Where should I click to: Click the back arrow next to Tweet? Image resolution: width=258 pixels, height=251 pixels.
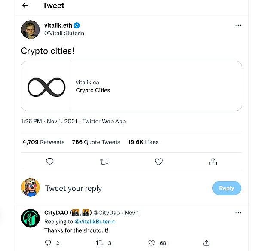click(x=25, y=6)
